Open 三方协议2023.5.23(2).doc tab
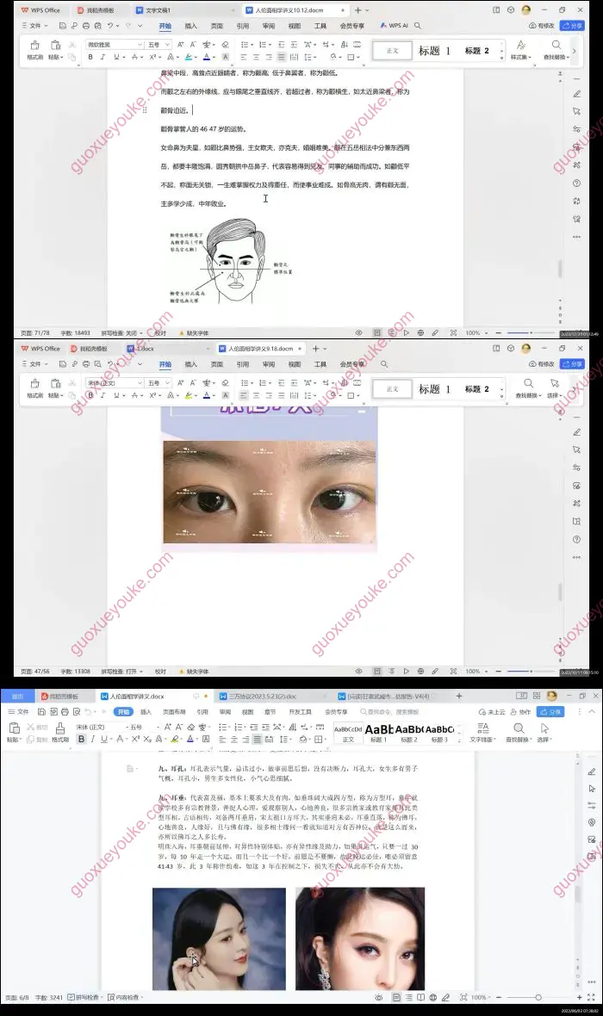 pos(269,696)
